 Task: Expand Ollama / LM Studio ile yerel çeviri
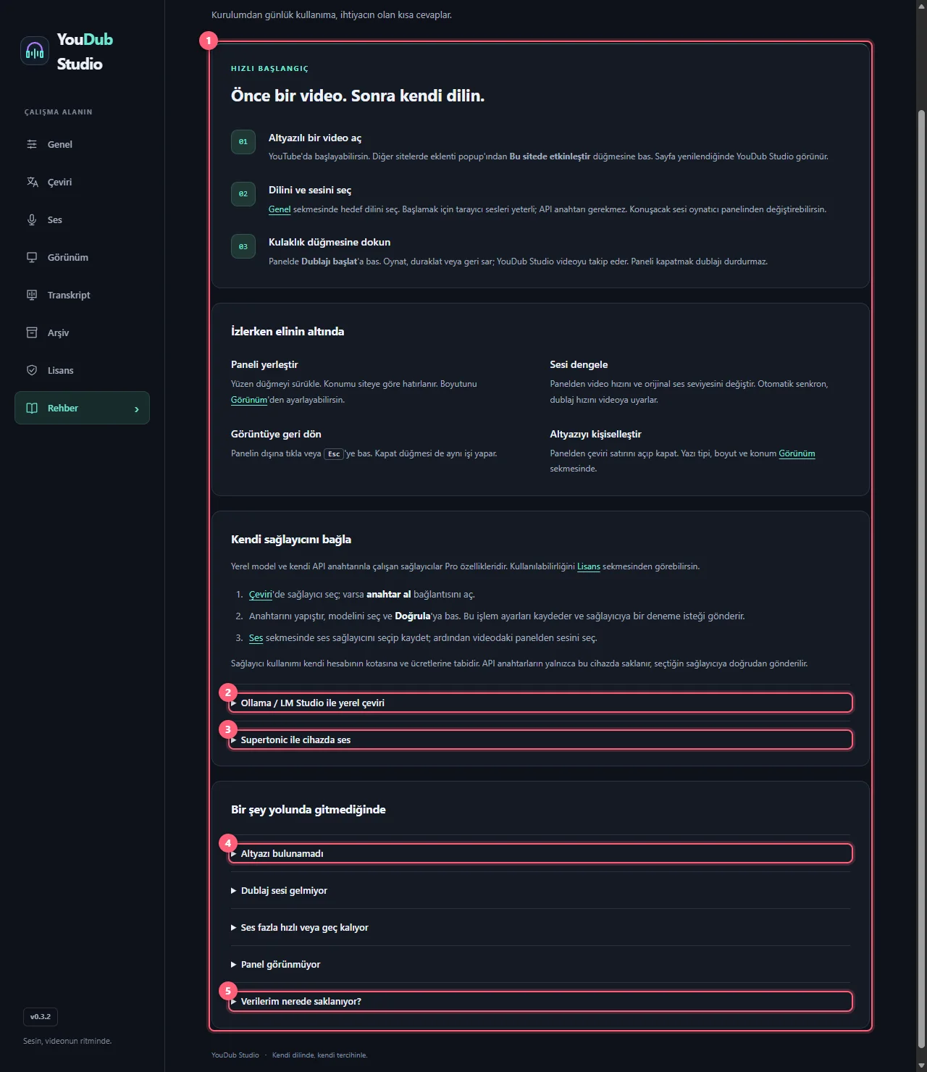pyautogui.click(x=540, y=703)
